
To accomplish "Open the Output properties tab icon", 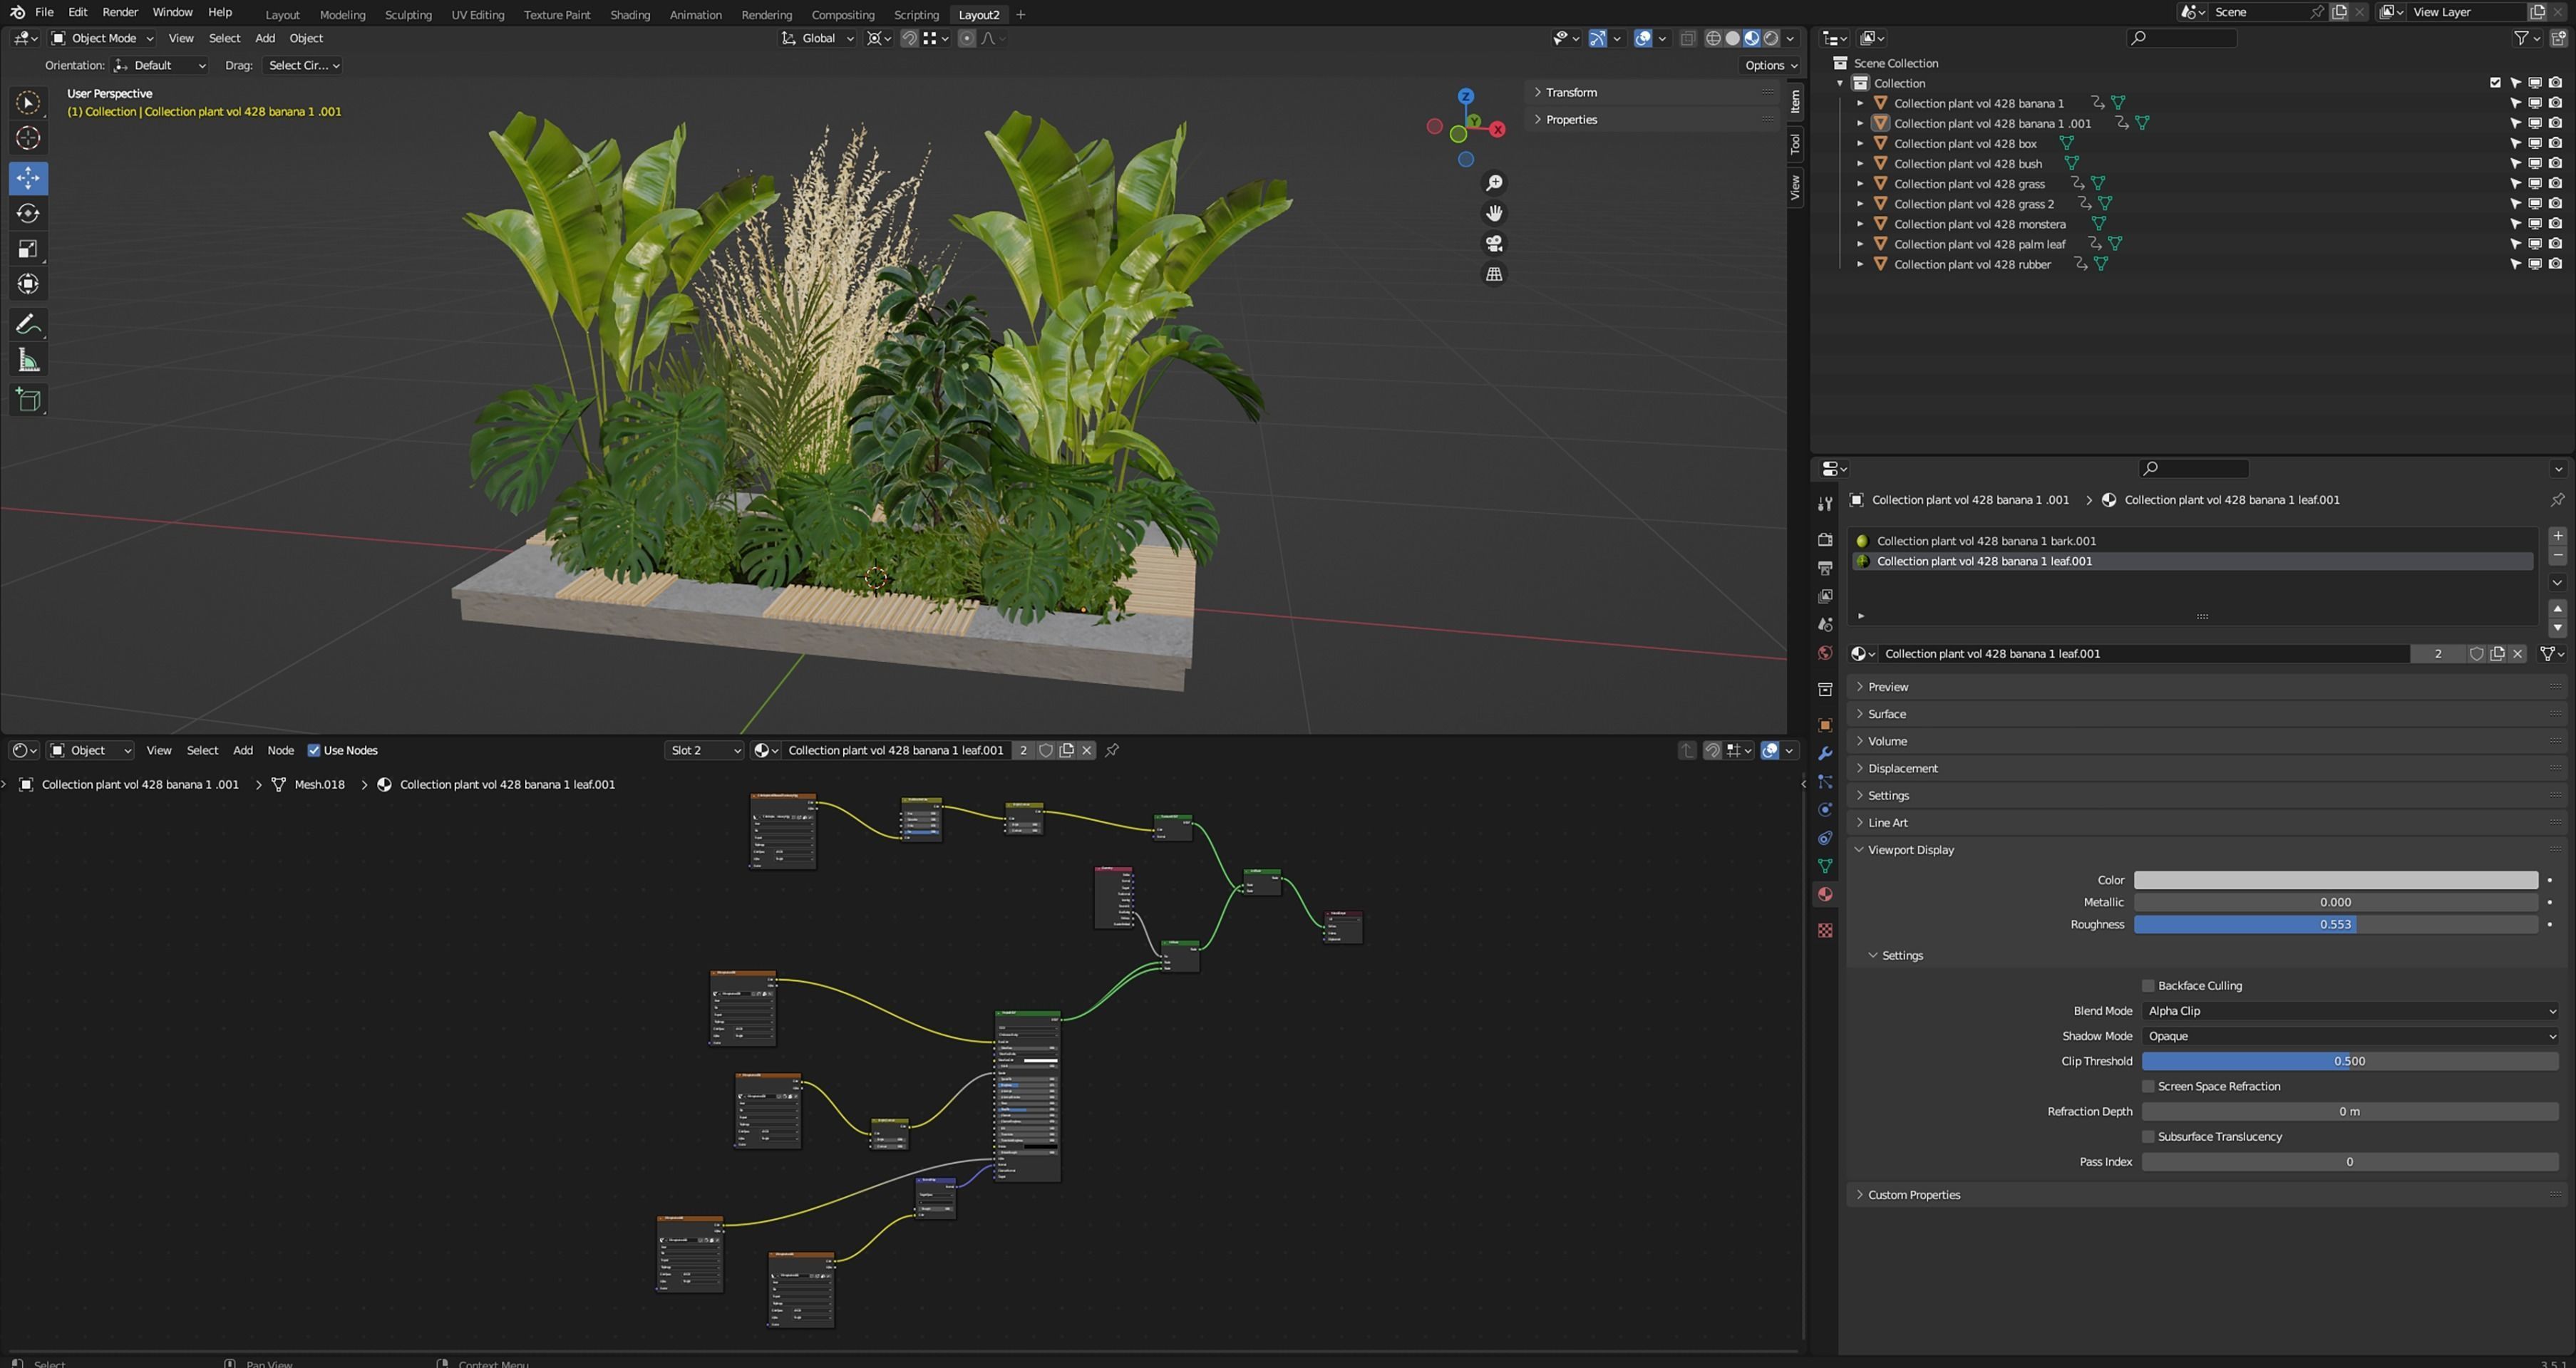I will coord(1825,568).
